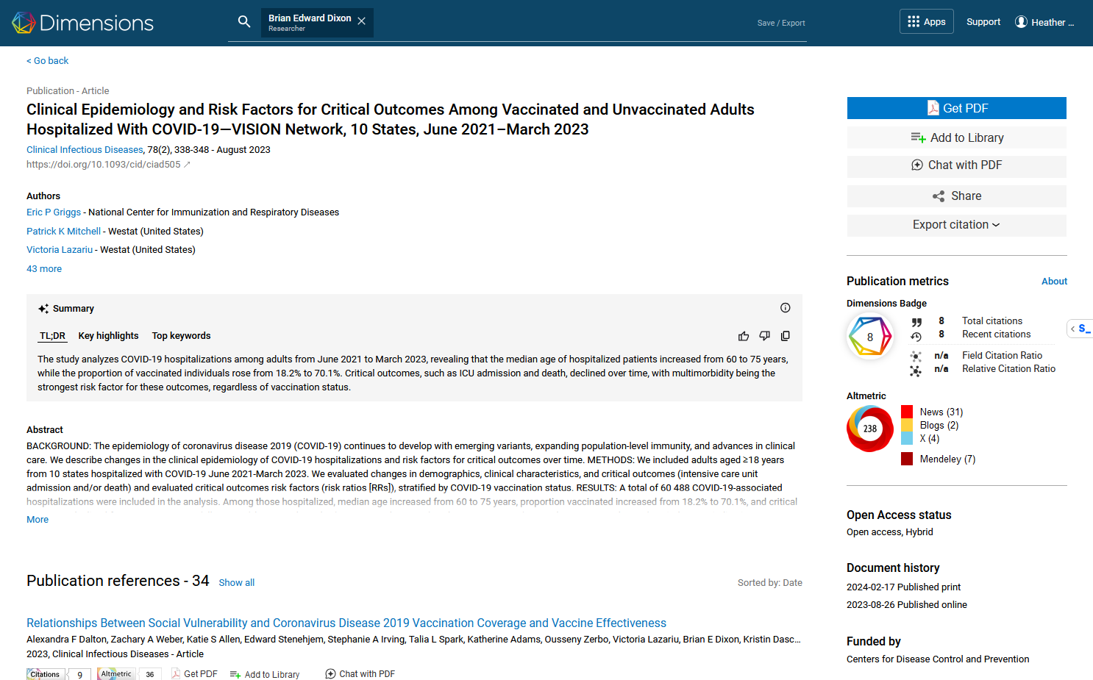Chat with PDF of the reference article
1093x680 pixels.
tap(360, 674)
